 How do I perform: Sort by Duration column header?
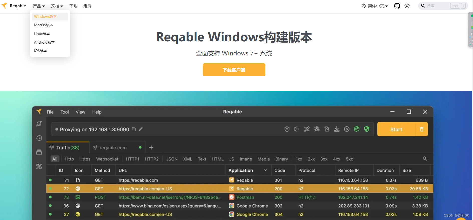point(385,170)
